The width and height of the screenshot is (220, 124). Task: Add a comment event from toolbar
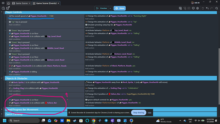point(193,8)
